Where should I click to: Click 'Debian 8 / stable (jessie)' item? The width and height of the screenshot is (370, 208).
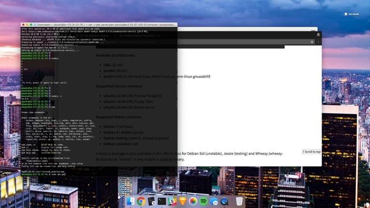coord(123,132)
